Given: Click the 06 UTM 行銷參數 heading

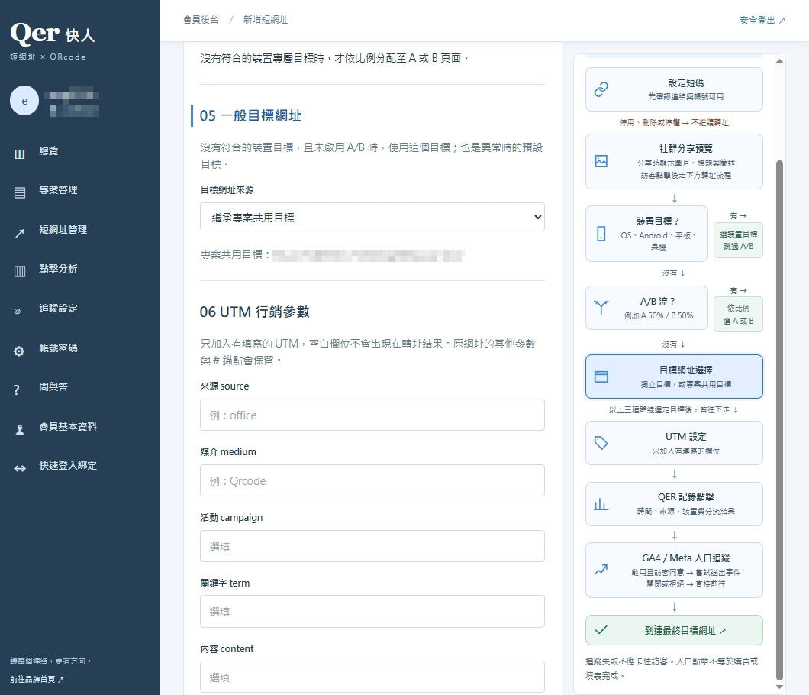Looking at the screenshot, I should (x=254, y=312).
